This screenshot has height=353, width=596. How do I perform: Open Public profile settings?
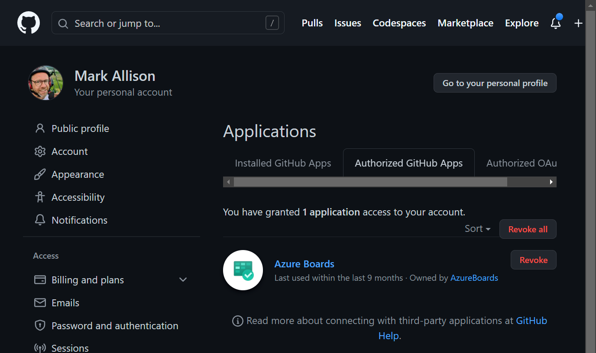coord(80,128)
